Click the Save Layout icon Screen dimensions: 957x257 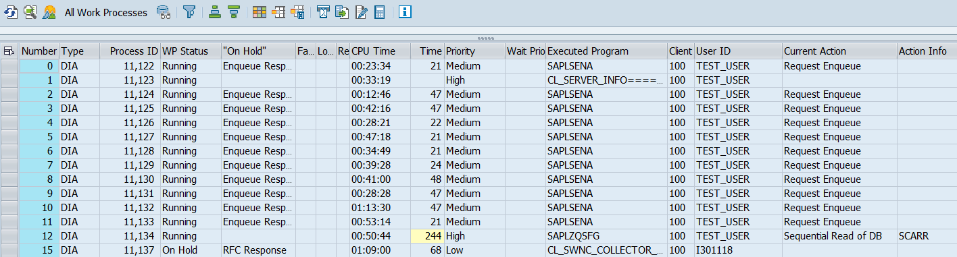[297, 12]
